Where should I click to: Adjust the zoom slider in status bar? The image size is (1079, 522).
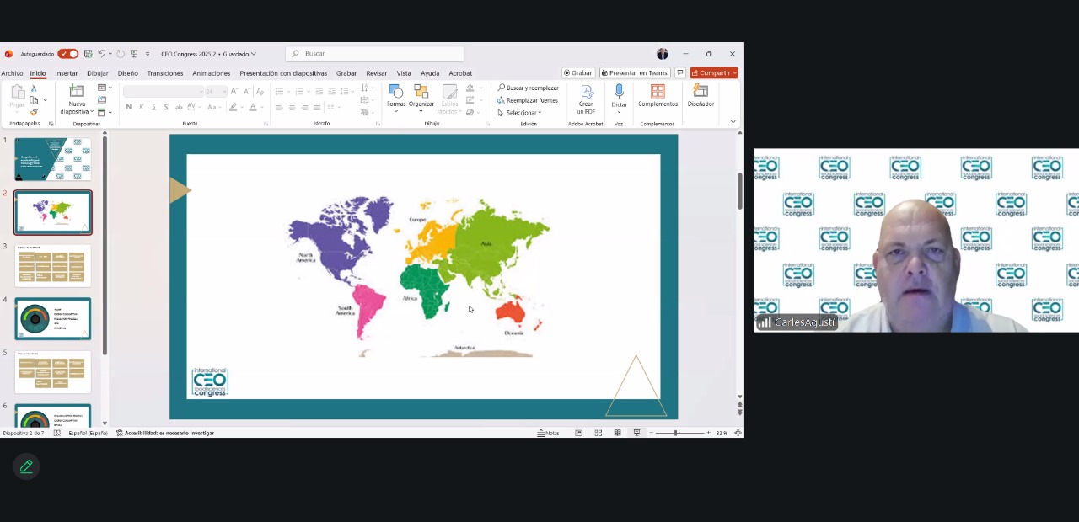(676, 433)
